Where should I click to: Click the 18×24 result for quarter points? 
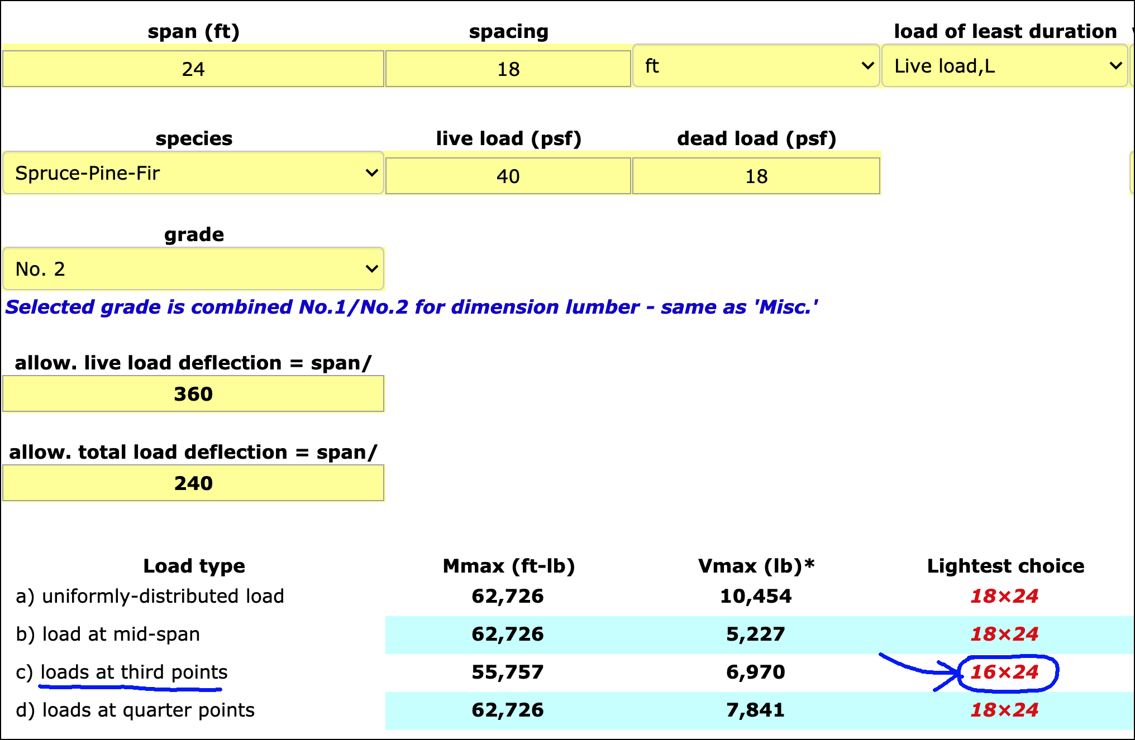[x=1004, y=710]
